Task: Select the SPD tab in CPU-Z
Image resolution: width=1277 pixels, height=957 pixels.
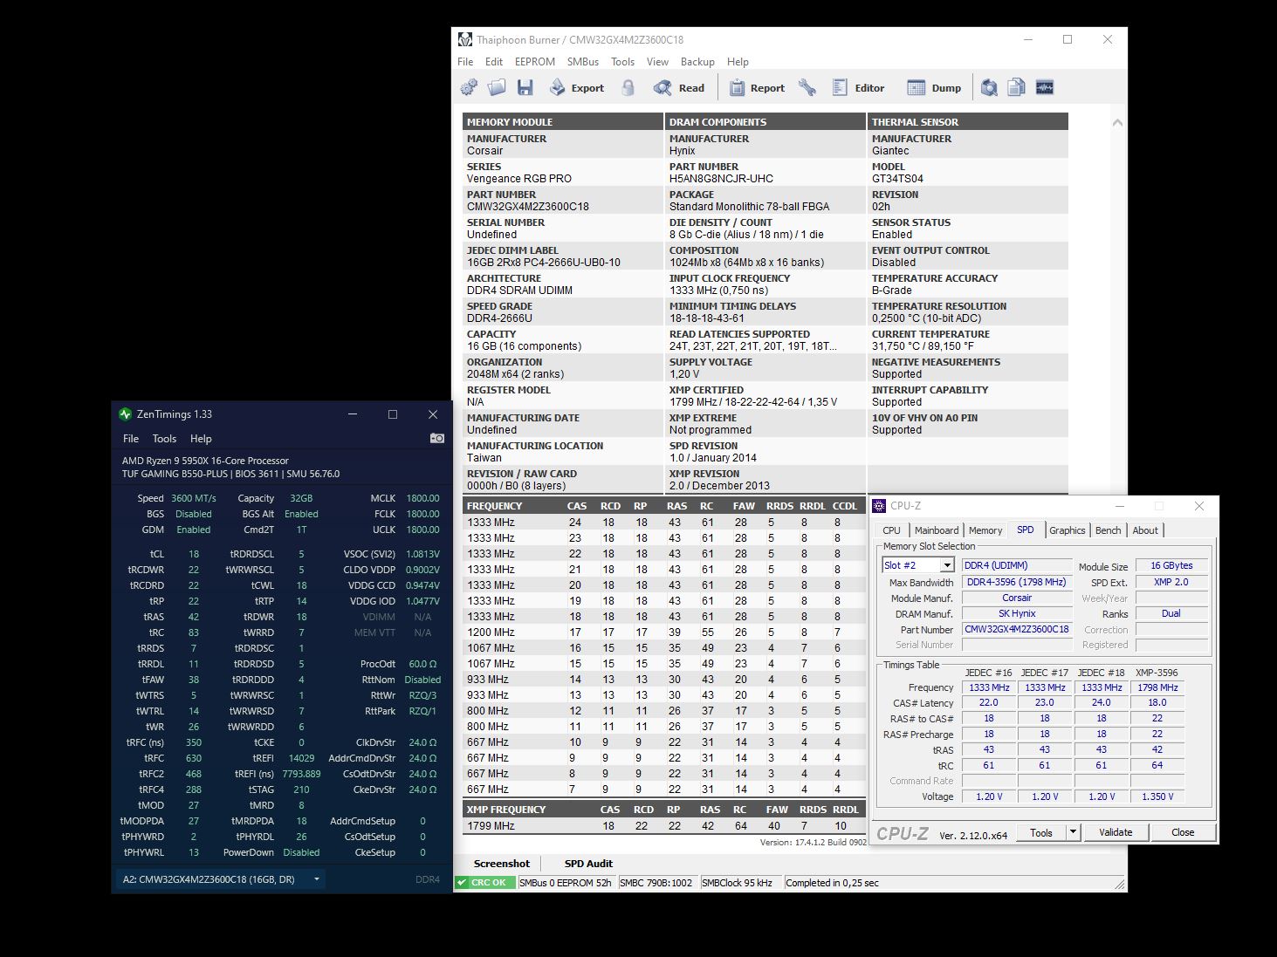Action: point(1026,530)
